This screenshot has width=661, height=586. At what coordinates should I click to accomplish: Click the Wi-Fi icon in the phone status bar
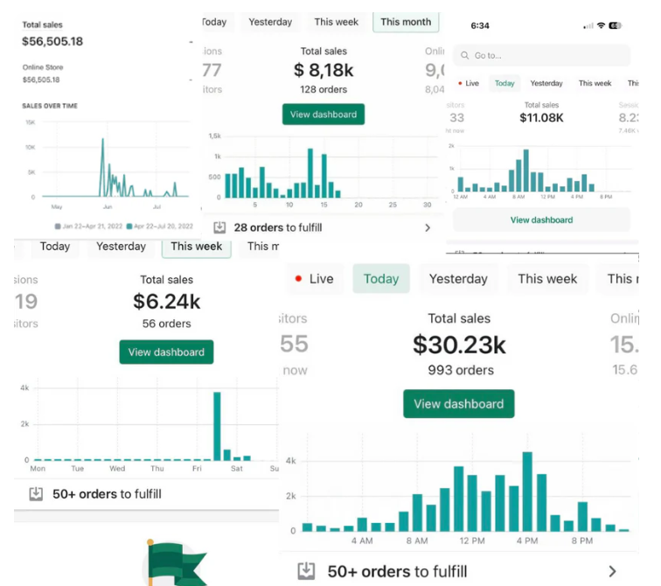pyautogui.click(x=602, y=25)
